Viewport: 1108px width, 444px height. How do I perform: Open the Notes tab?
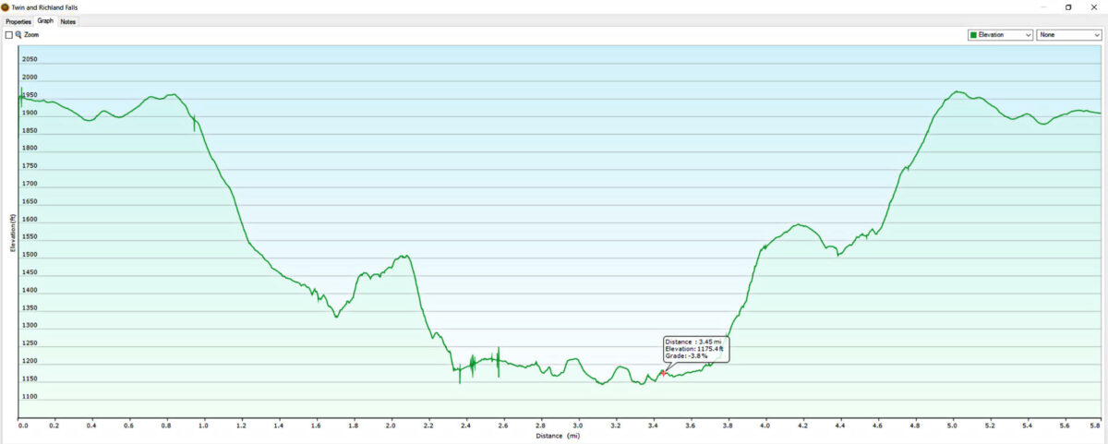point(68,21)
